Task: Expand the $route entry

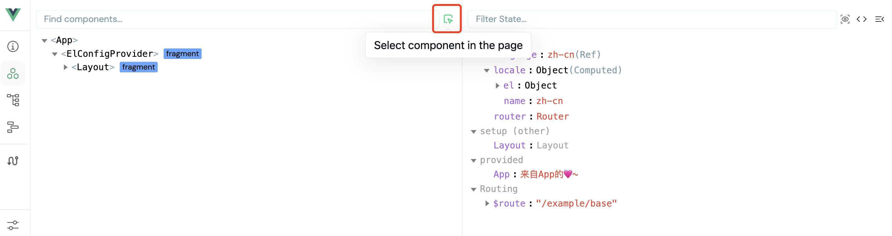Action: [x=487, y=204]
